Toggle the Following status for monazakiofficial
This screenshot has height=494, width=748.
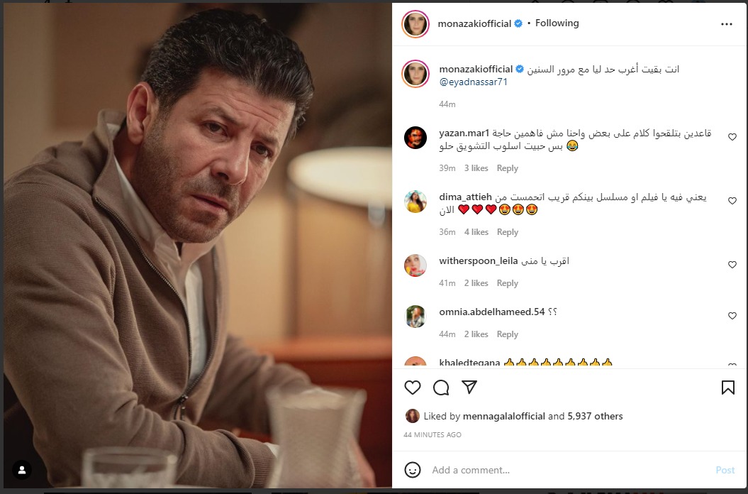(557, 23)
